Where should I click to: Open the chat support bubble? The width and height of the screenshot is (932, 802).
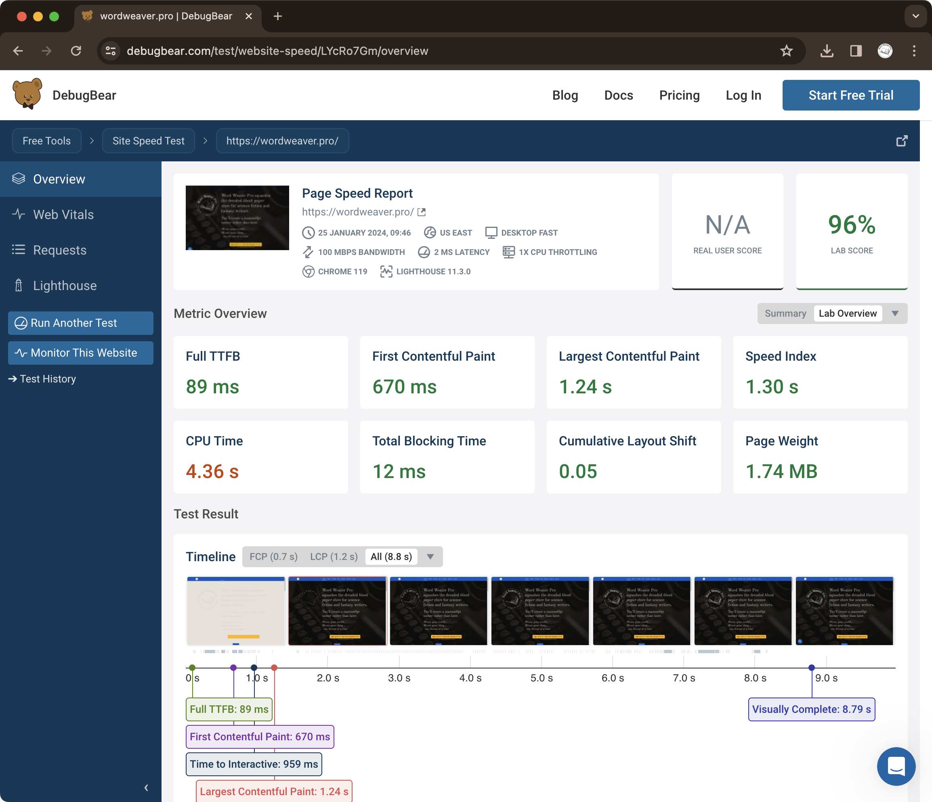point(896,766)
